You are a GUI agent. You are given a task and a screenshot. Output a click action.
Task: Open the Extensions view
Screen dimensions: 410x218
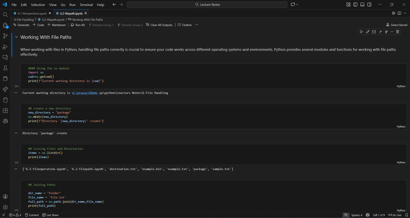(5, 111)
